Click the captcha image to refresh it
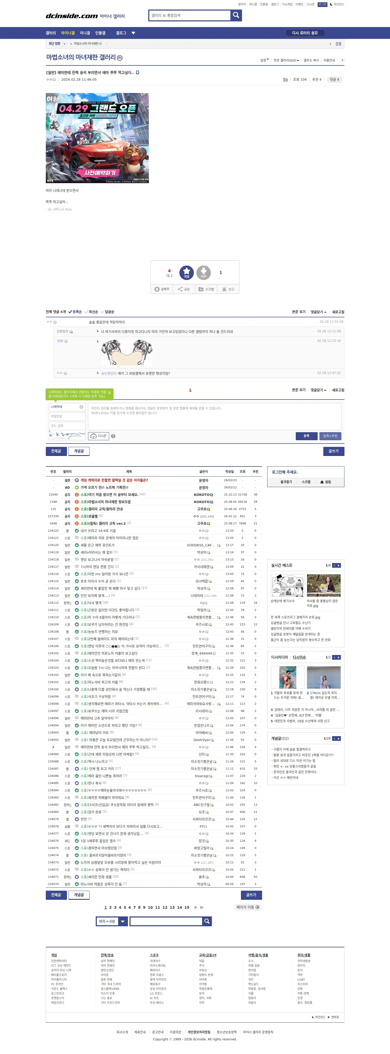Viewport: 390px width, 1054px height. [67, 435]
